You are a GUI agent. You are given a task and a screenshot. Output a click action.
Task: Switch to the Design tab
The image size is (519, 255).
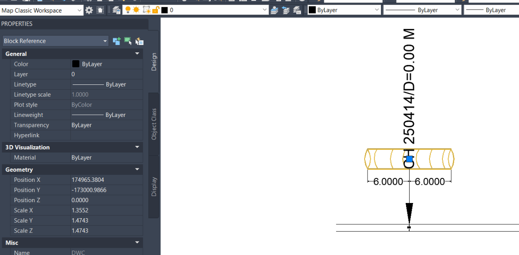coord(154,61)
